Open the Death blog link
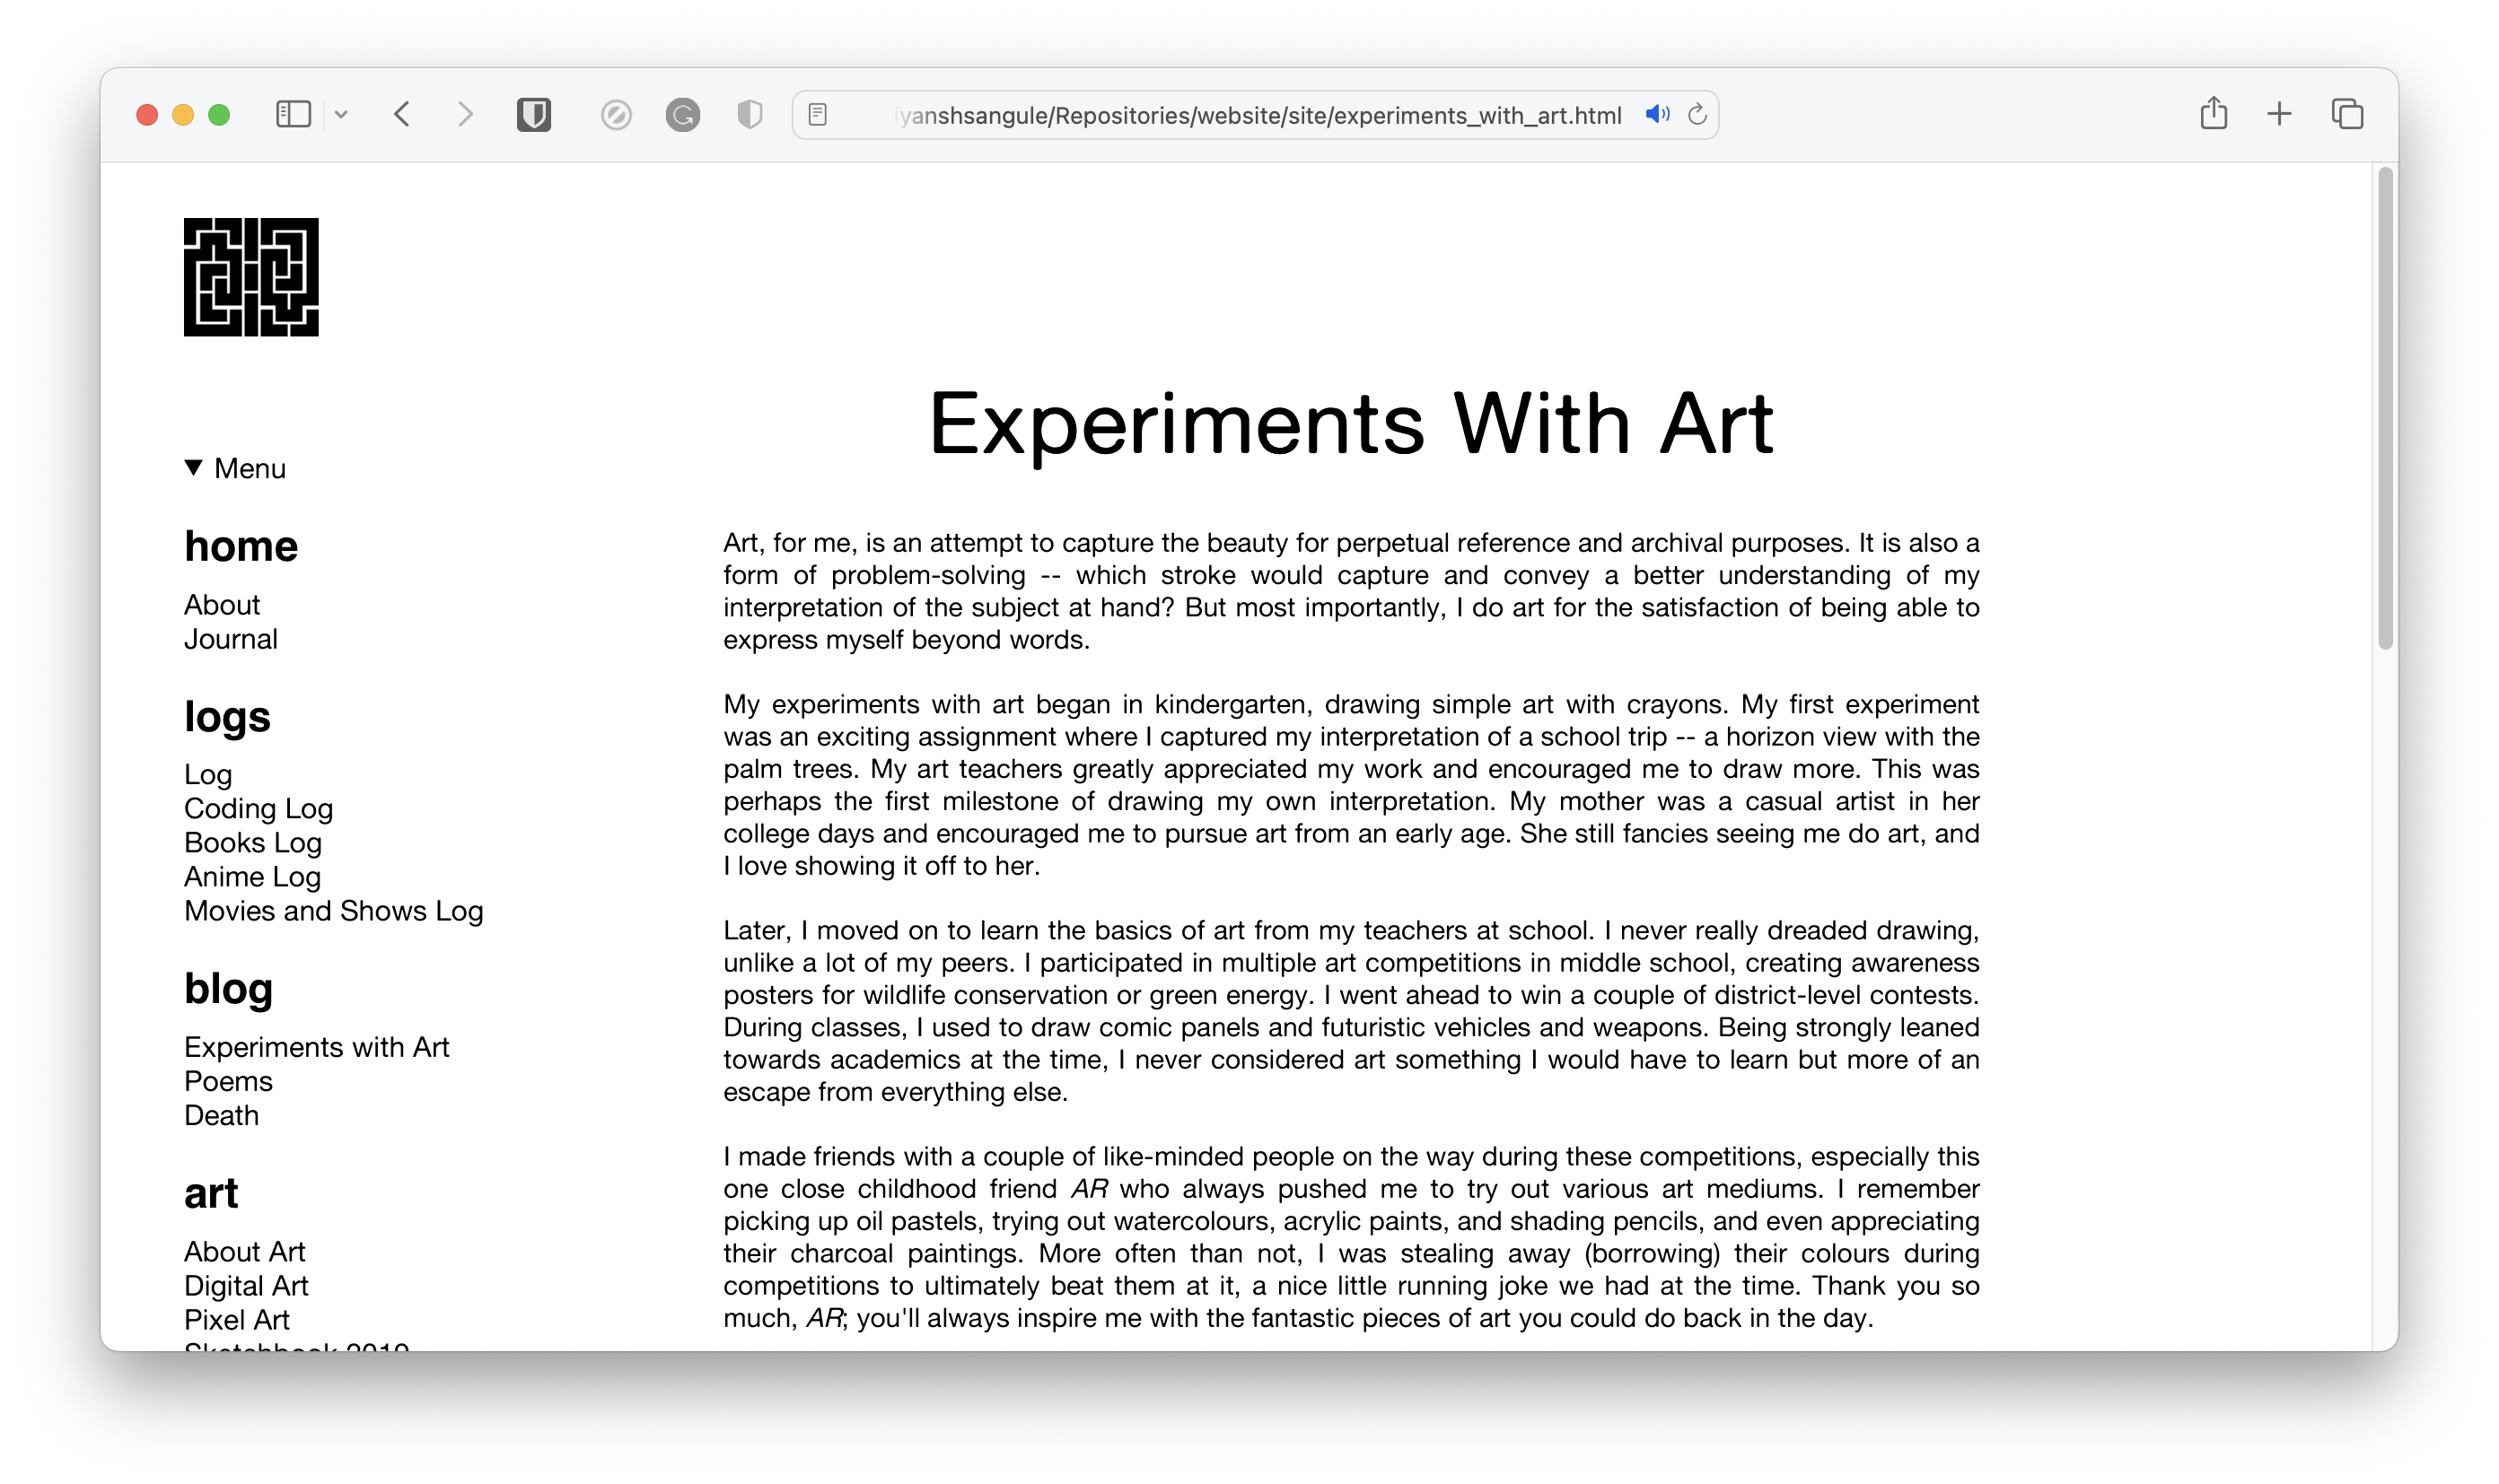2499x1484 pixels. tap(221, 1115)
